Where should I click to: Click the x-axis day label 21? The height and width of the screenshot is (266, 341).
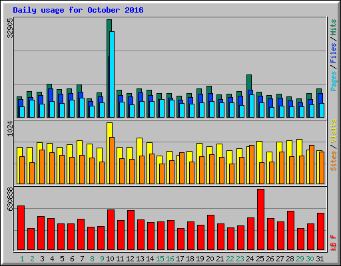220,259
